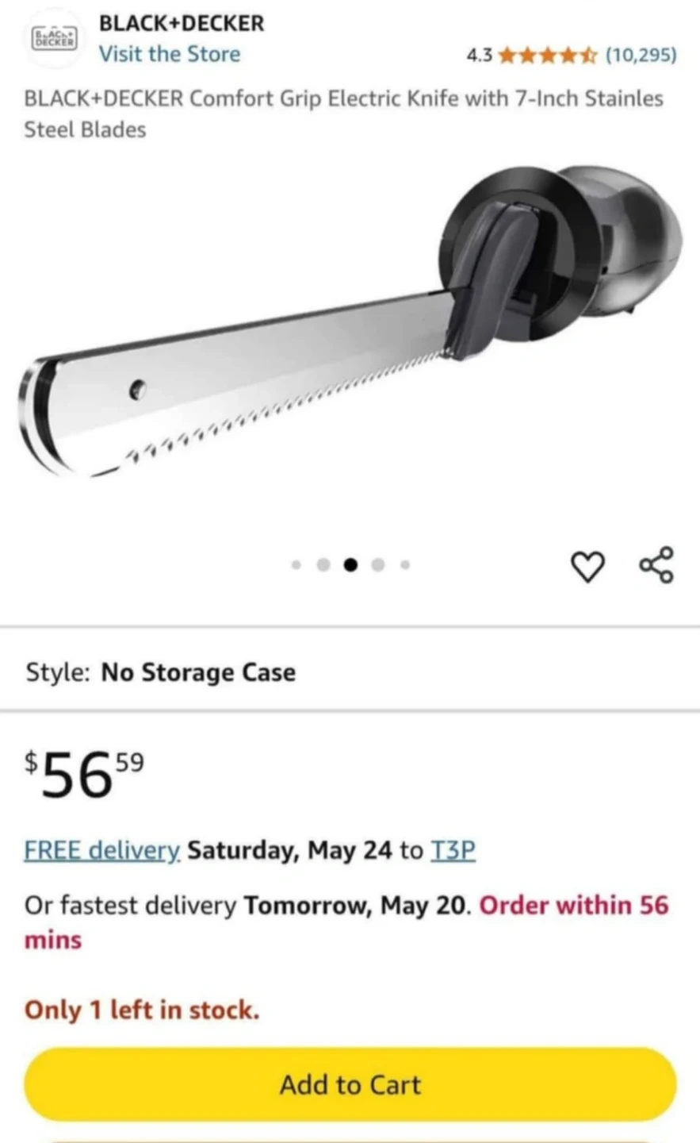Screen dimensions: 700x1143
Task: Tap the heart wishlist icon
Action: point(587,567)
